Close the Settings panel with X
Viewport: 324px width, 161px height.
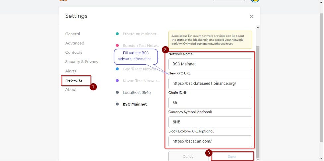(x=251, y=17)
